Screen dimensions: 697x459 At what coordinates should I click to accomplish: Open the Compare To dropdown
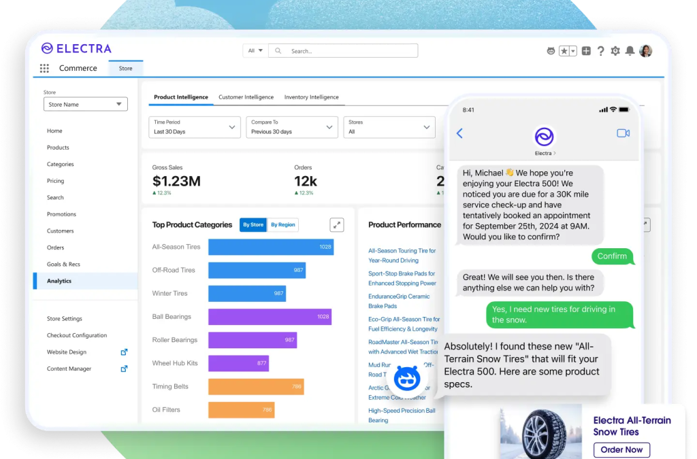pos(291,127)
